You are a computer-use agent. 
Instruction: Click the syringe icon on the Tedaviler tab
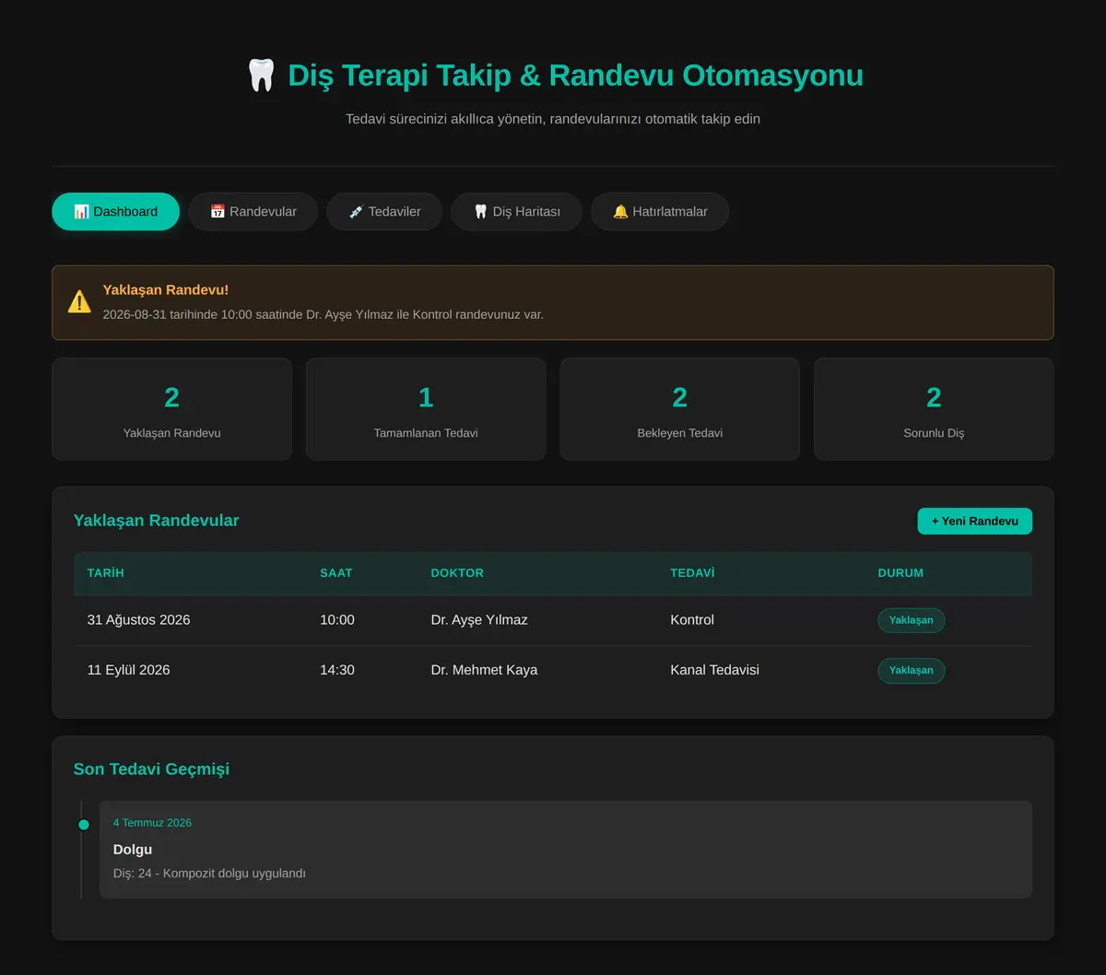[356, 211]
